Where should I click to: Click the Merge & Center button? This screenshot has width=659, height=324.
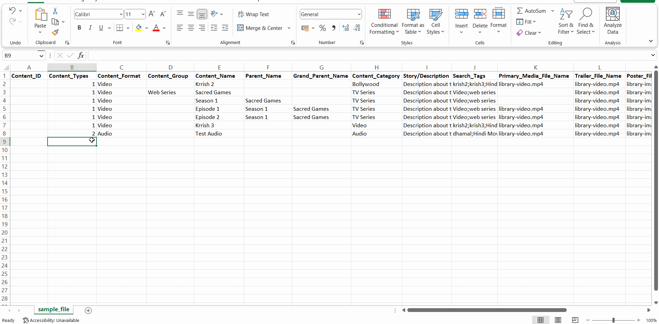click(x=260, y=28)
